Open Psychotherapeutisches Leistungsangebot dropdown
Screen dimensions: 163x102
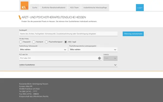93,50
